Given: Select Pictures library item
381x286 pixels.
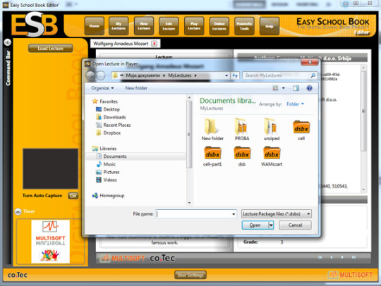Looking at the screenshot, I should pyautogui.click(x=108, y=172).
